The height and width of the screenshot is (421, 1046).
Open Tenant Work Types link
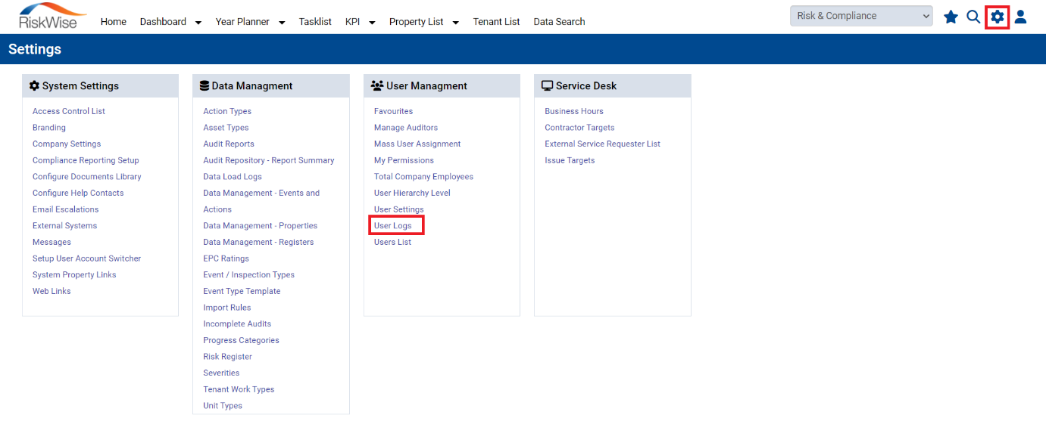239,389
